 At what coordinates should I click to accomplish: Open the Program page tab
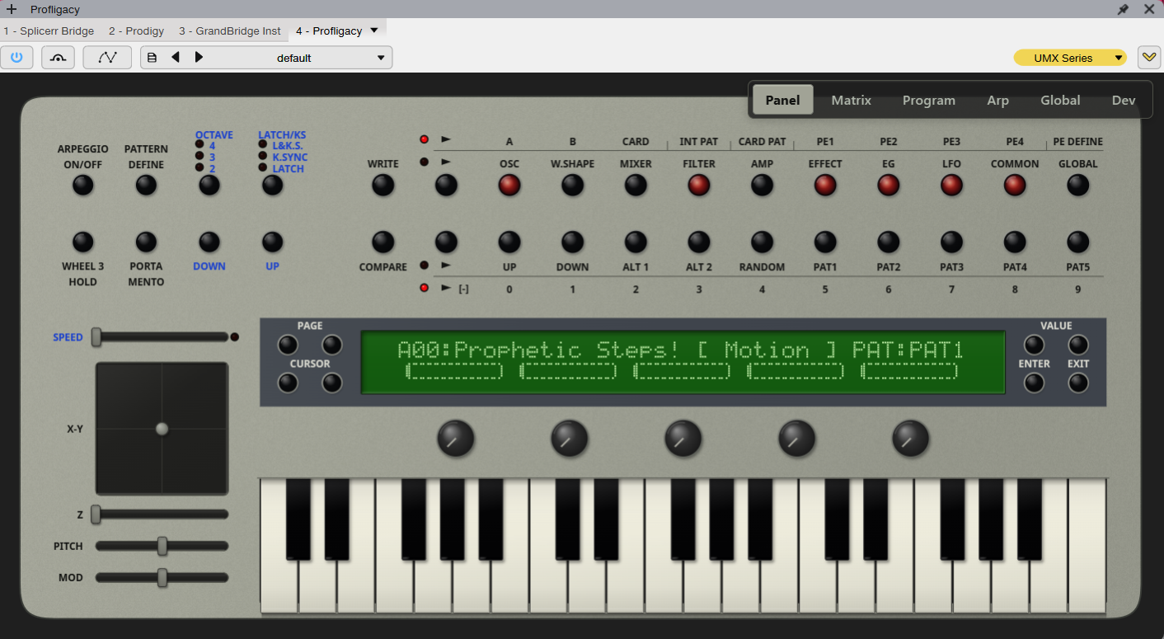pyautogui.click(x=929, y=100)
